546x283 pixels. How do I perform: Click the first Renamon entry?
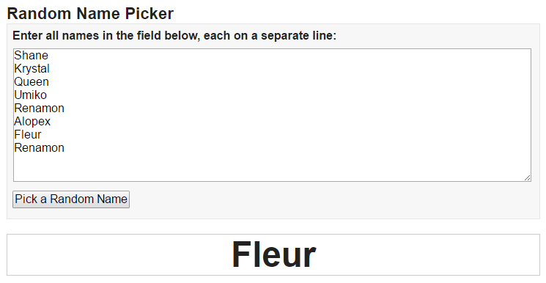pyautogui.click(x=39, y=108)
